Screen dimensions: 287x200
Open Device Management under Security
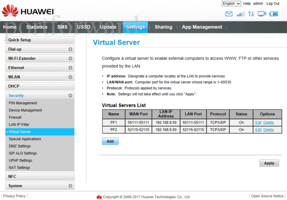[25, 110]
